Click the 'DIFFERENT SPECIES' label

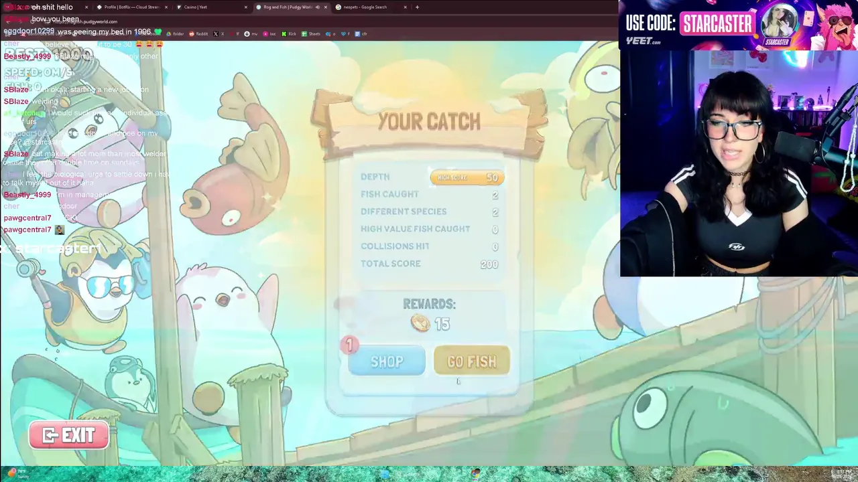pos(404,212)
